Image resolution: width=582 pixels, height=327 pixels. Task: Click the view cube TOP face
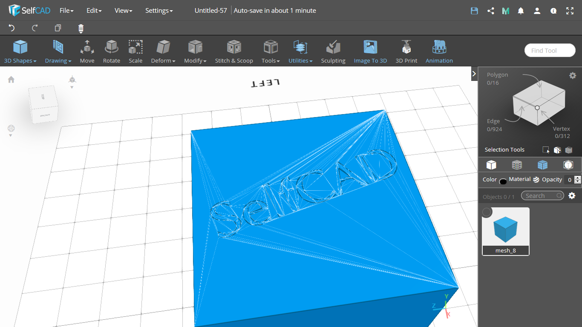[43, 97]
